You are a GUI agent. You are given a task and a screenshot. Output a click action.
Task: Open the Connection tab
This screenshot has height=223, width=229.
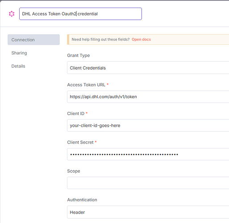point(33,40)
